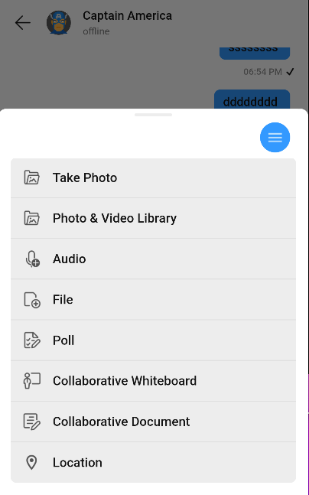Viewport: 309px width, 495px height.
Task: Choose the File attachment option
Action: point(154,300)
